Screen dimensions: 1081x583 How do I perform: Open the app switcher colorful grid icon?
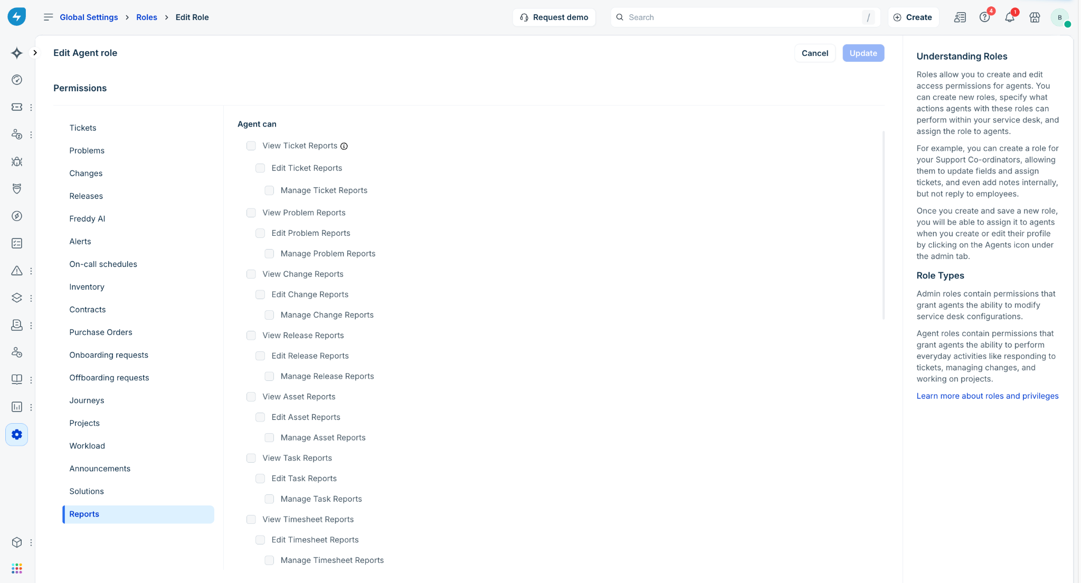pos(17,568)
